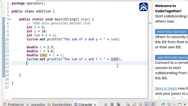Image resolution: width=188 pixels, height=106 pixels.
Task: Click line number 10 in the gutter
Action: pos(7,39)
